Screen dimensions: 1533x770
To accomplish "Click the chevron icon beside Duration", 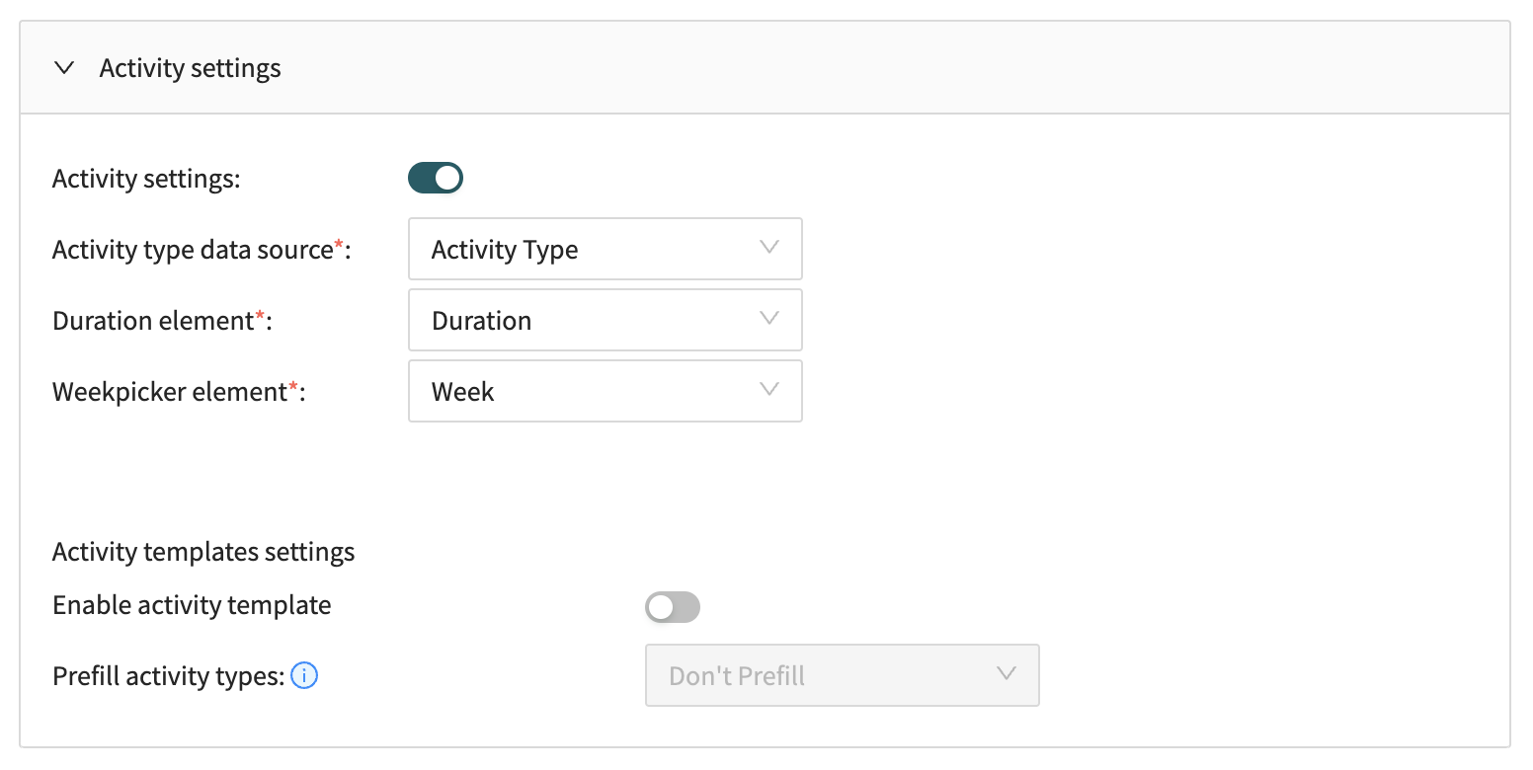I will point(769,319).
